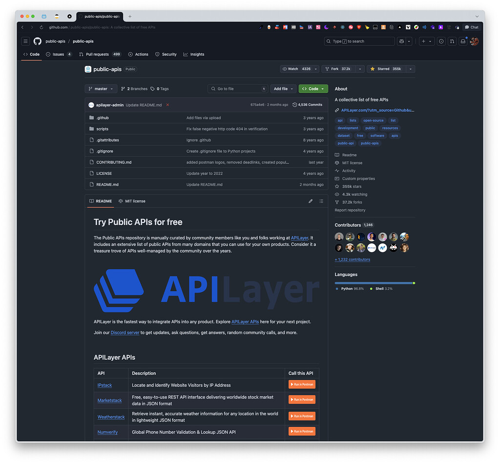Click the Python language bar segment

click(374, 283)
